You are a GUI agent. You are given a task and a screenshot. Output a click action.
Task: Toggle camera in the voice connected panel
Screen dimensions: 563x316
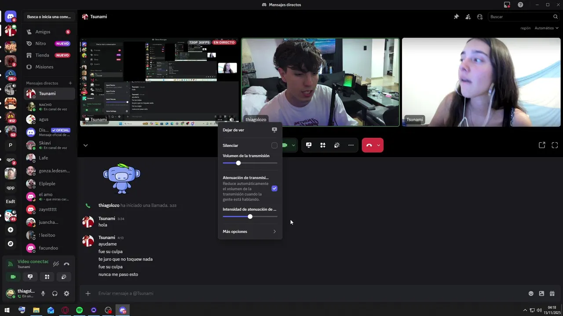[13, 277]
